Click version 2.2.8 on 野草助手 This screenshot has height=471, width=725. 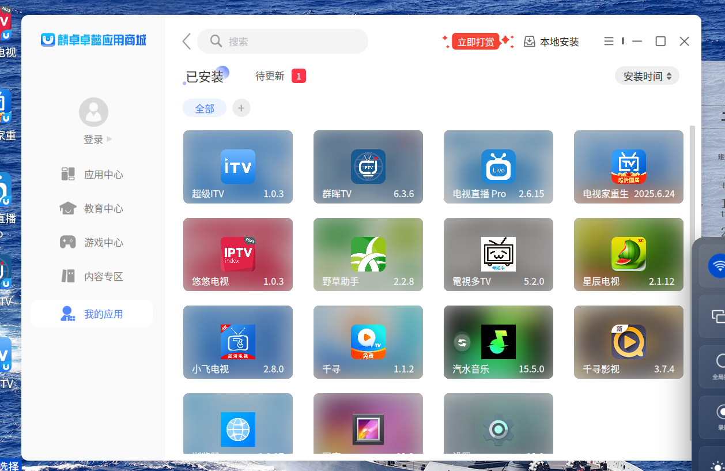coord(404,282)
